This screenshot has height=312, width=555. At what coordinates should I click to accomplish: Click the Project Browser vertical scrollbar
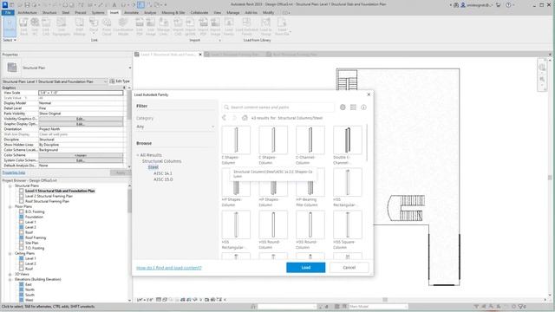(x=129, y=200)
